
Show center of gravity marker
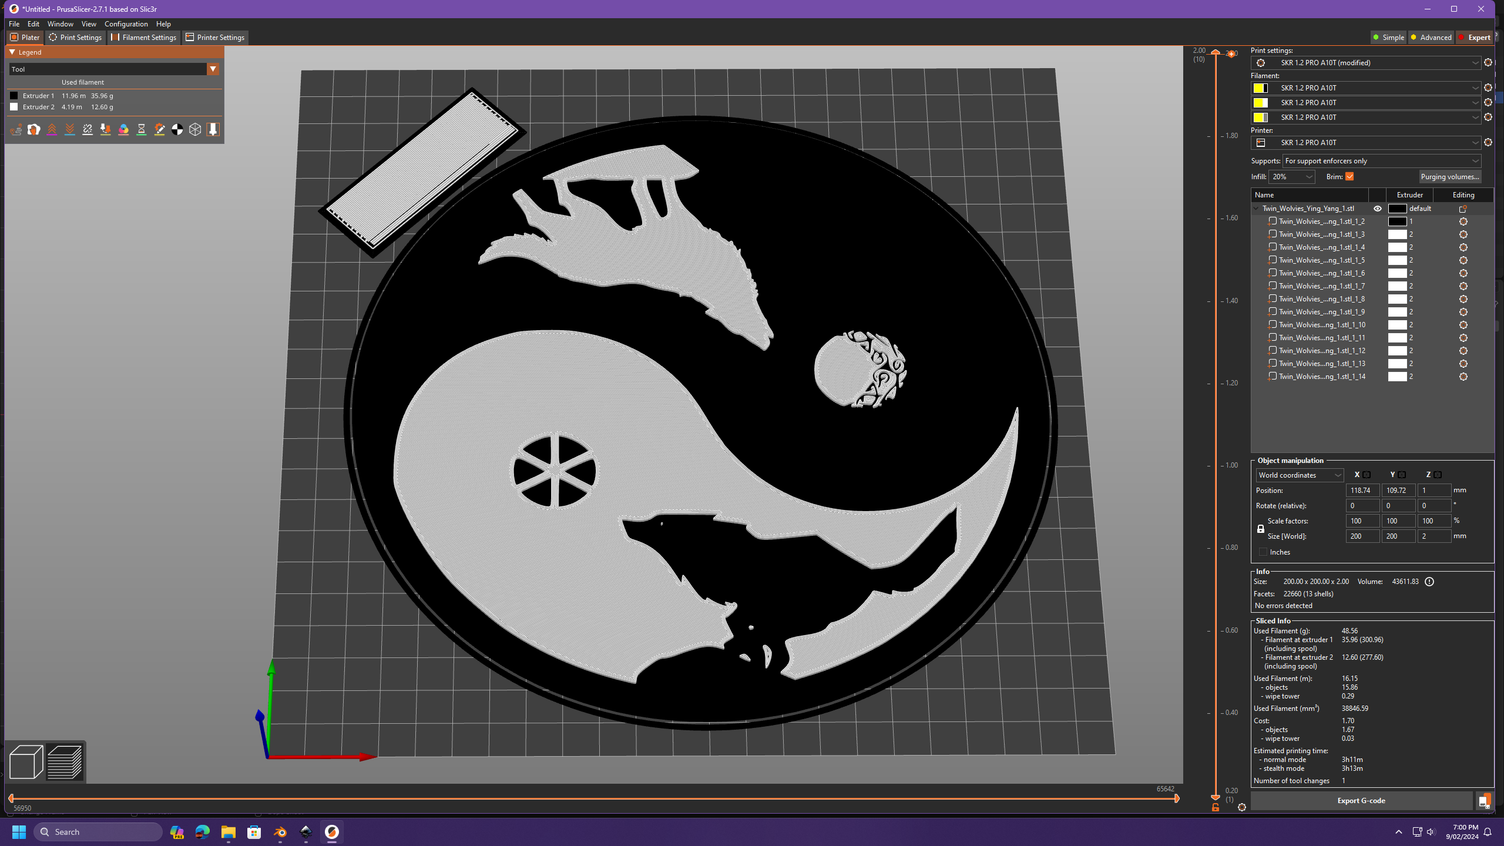click(177, 129)
